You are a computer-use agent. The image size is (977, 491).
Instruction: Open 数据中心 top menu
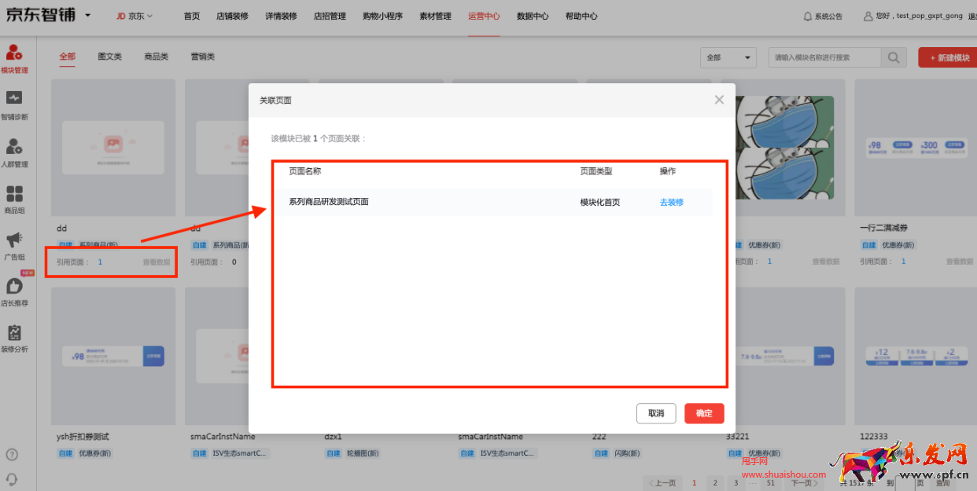point(533,16)
